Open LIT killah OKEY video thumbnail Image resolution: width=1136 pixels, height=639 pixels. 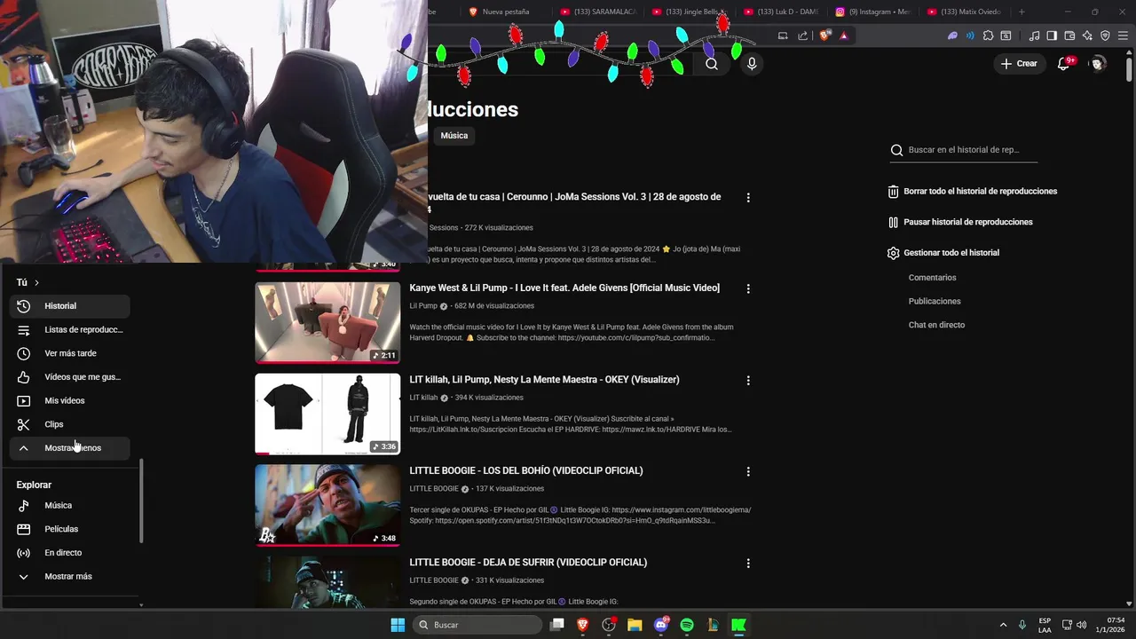coord(327,414)
